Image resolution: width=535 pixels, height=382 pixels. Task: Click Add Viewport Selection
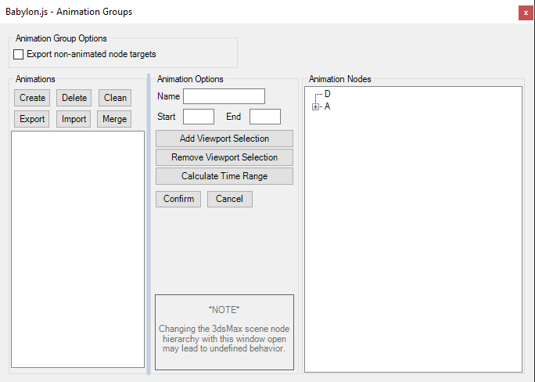(224, 139)
